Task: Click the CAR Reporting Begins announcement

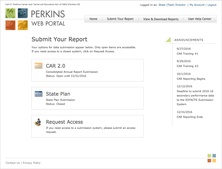Action: [191, 79]
